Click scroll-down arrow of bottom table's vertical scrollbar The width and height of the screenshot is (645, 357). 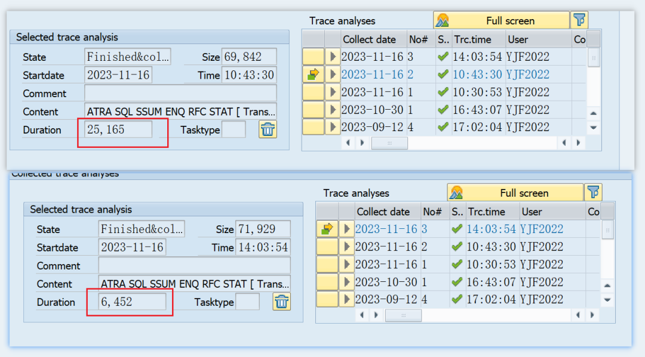click(607, 300)
